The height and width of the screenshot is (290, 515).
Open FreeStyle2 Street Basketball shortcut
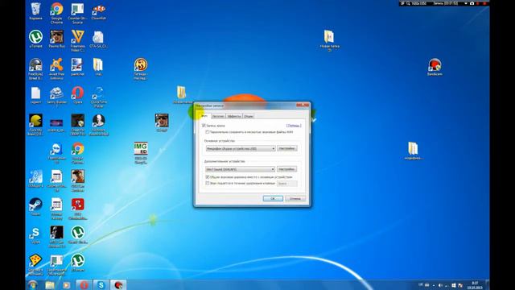[35, 68]
